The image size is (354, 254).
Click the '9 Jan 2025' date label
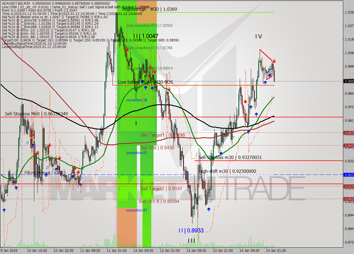pyautogui.click(x=9, y=251)
